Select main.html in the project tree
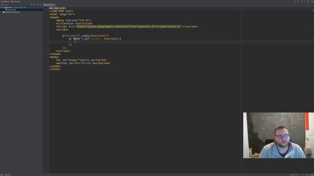 (x=11, y=10)
